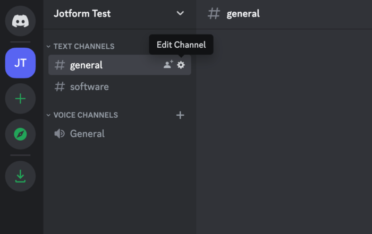Open Edit Channel gear for general

181,65
